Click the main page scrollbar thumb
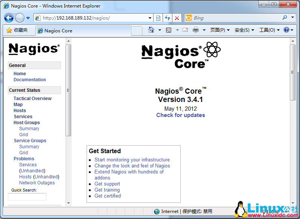Image resolution: width=300 pixels, height=219 pixels. click(x=292, y=72)
